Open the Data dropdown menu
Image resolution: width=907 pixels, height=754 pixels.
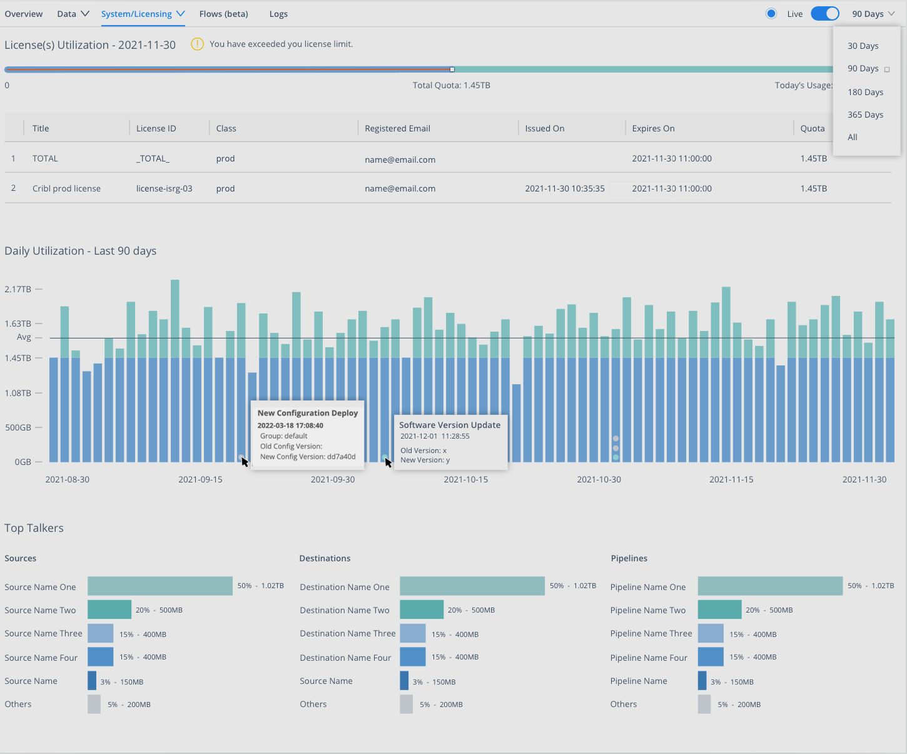[72, 13]
